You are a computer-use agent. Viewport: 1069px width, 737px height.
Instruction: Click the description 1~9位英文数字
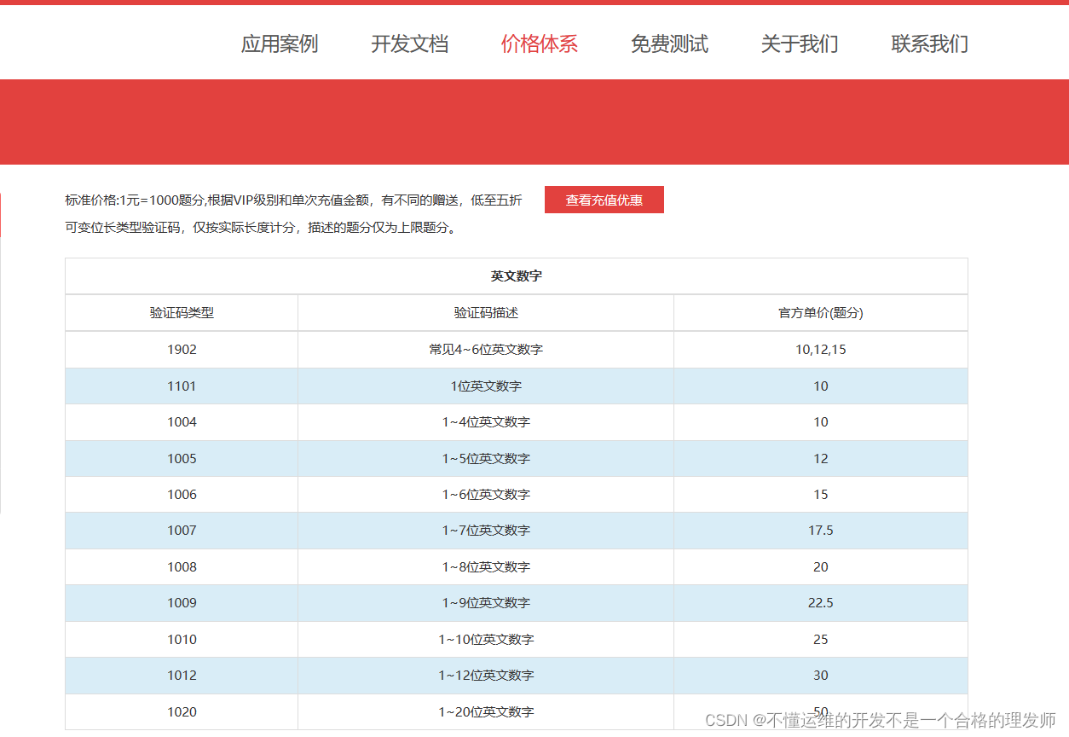pos(486,603)
